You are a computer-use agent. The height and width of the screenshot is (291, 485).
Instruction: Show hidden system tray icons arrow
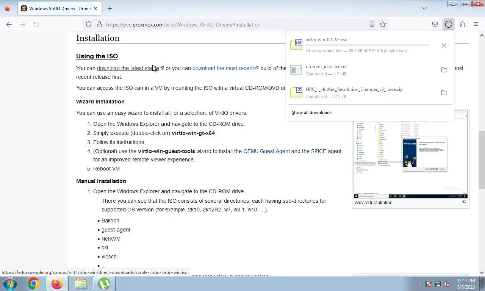click(x=419, y=284)
